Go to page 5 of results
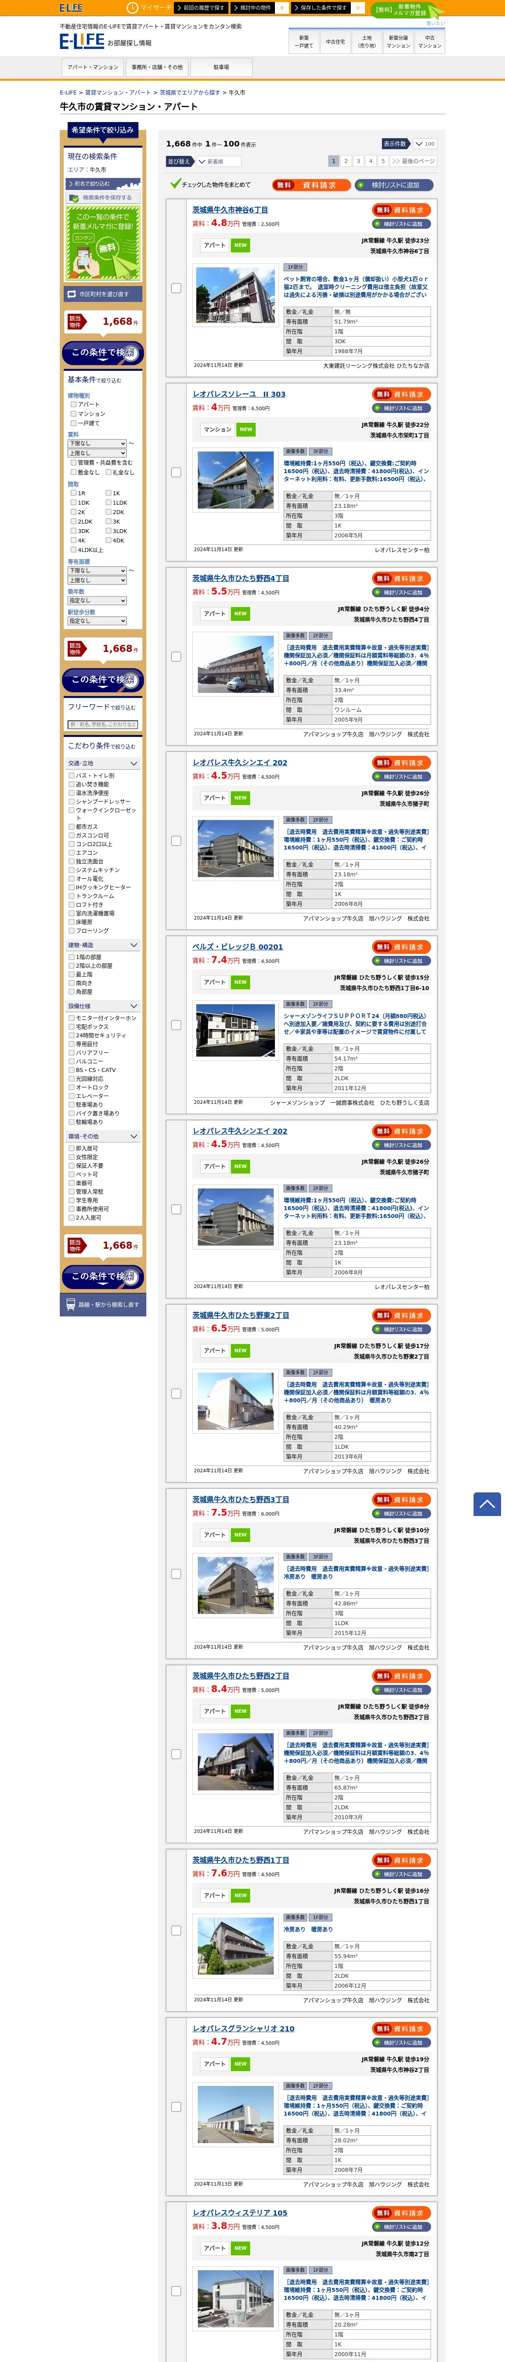The image size is (505, 2362). pos(383,161)
